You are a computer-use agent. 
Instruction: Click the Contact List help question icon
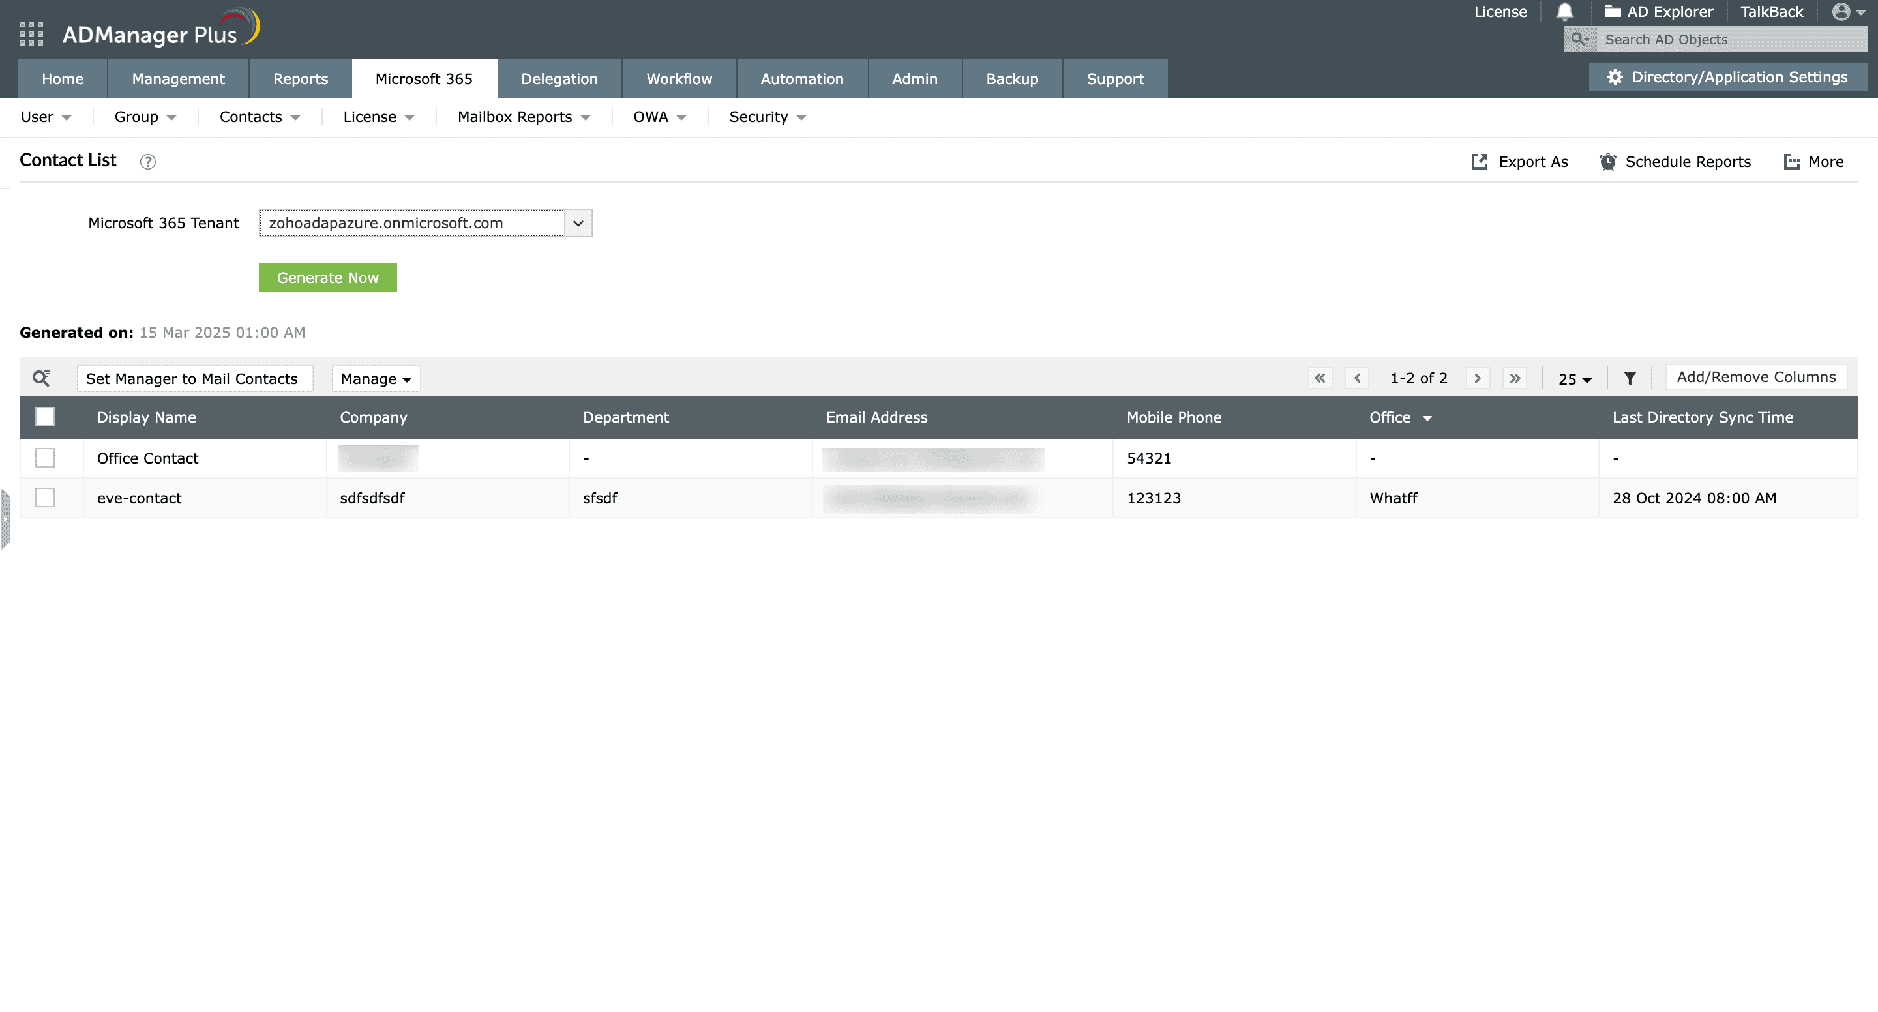[148, 162]
